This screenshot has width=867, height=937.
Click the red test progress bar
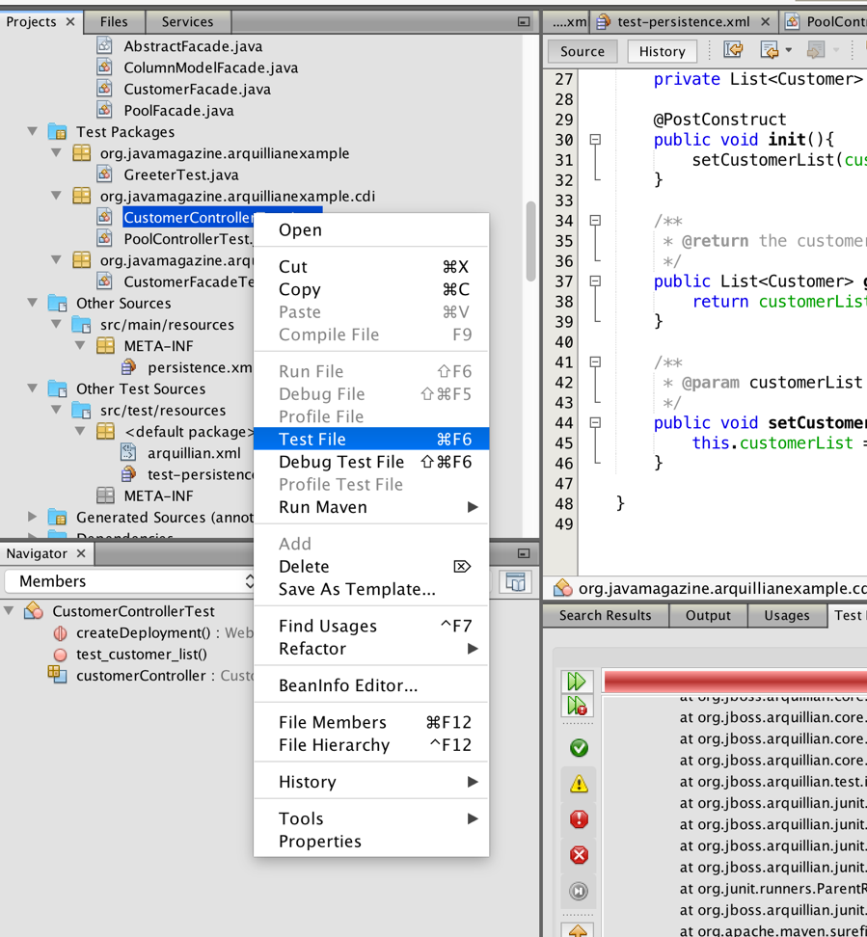coord(733,681)
